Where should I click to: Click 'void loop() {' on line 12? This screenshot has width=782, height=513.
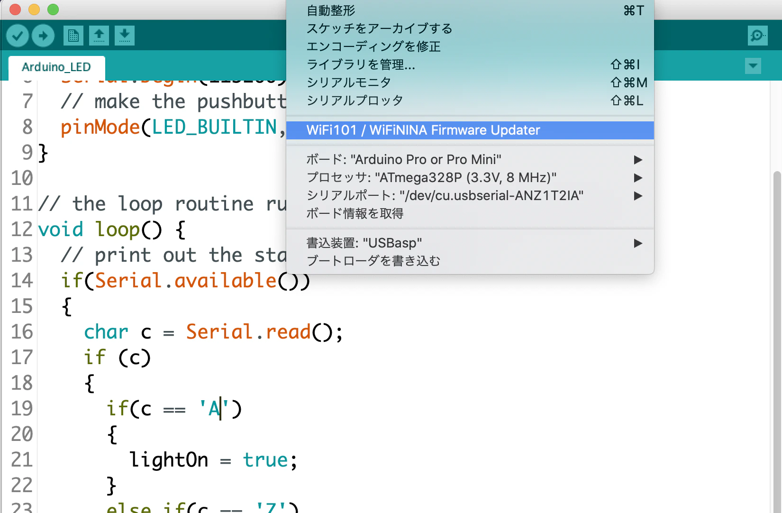point(112,229)
